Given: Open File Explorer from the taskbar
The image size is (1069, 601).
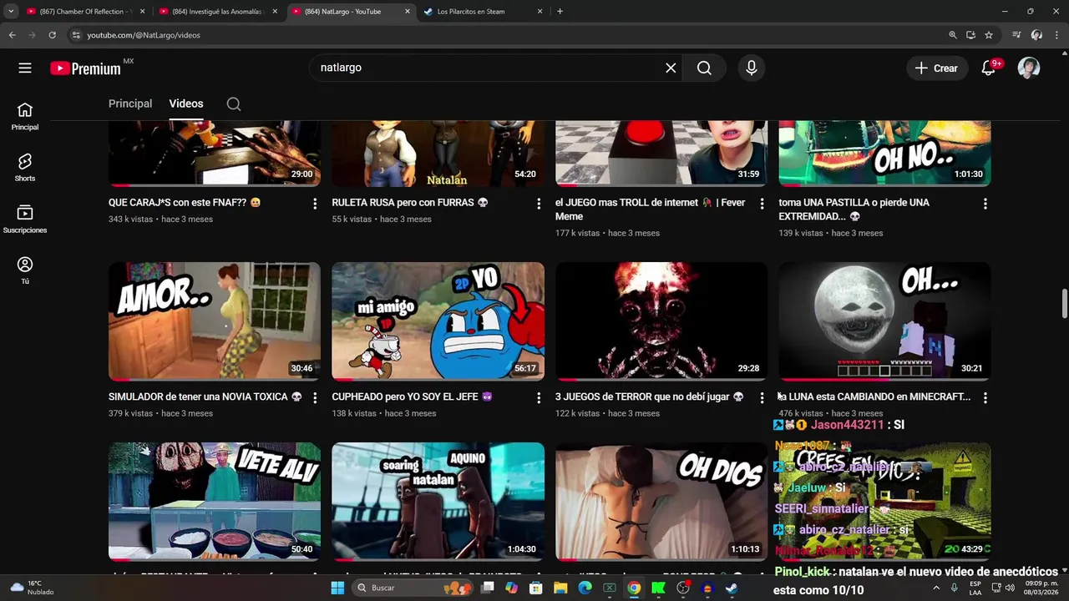Looking at the screenshot, I should (x=560, y=588).
